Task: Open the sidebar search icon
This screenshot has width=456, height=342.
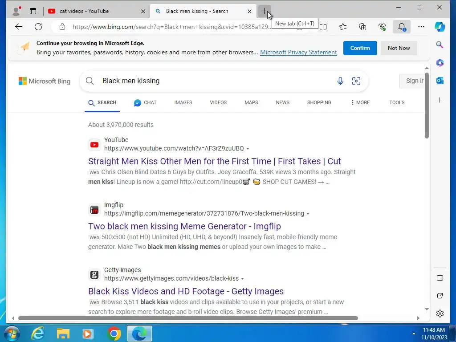Action: [440, 45]
